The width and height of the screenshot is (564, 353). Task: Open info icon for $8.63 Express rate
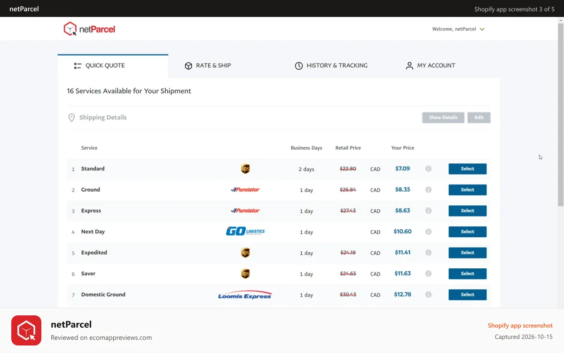coord(428,211)
